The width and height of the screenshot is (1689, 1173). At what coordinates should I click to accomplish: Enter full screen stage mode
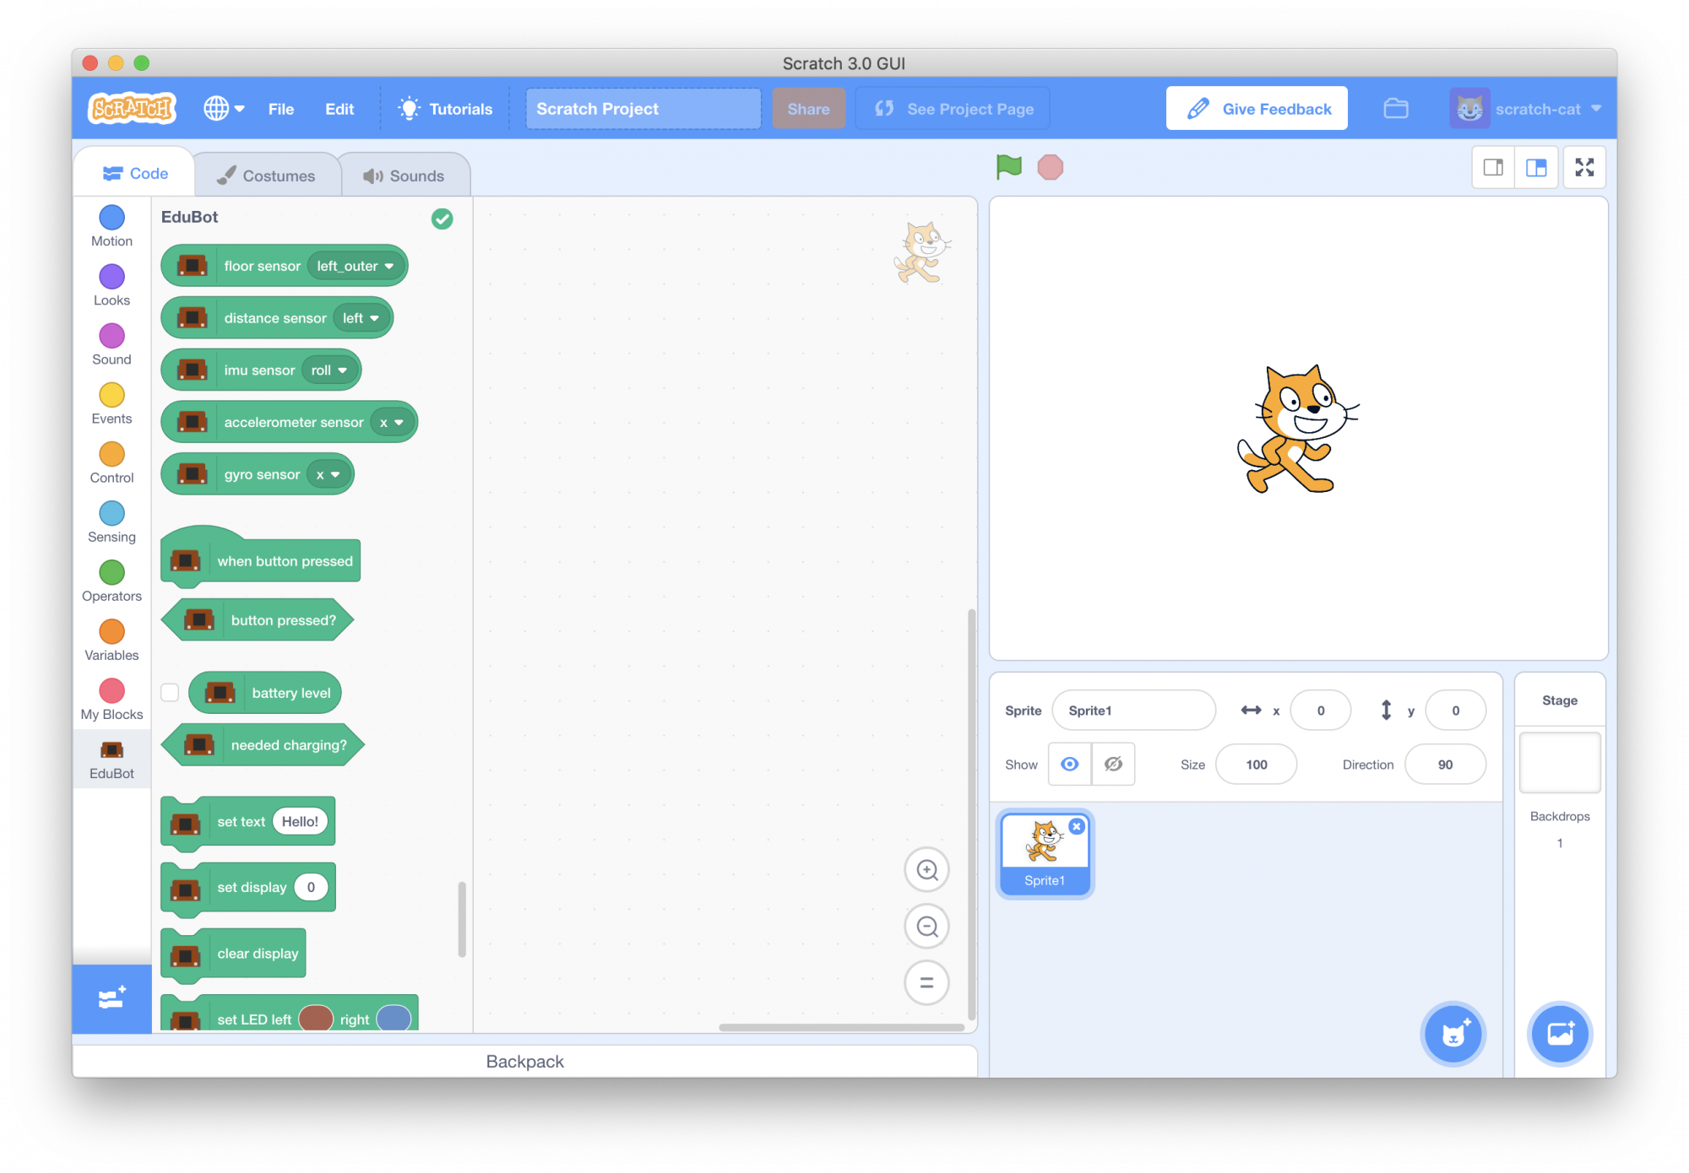click(1584, 167)
